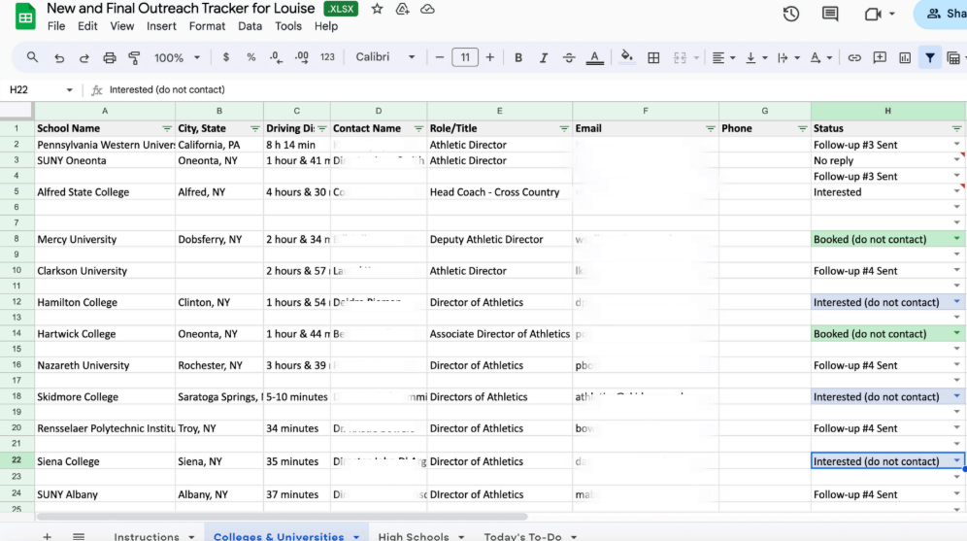Open Email column filter

(710, 128)
